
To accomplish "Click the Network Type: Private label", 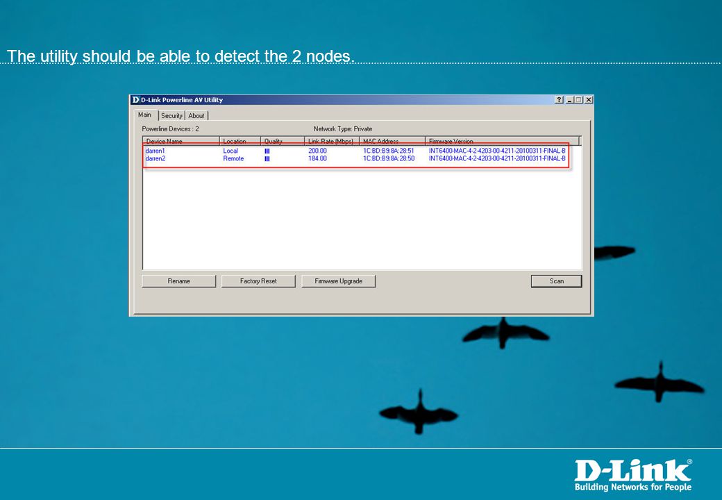I will pos(342,129).
